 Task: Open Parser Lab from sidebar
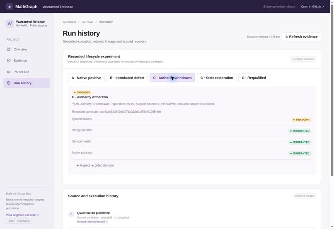(27, 72)
